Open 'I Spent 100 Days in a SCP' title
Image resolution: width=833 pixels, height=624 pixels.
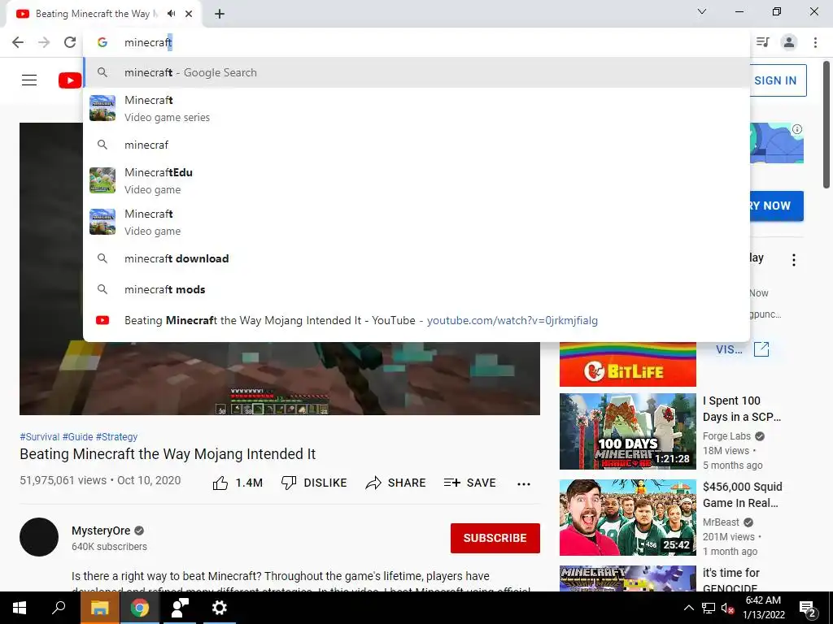[742, 409]
